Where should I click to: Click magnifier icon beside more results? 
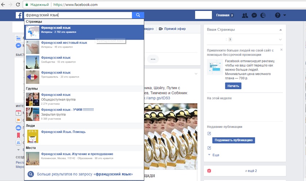[x=31, y=174]
